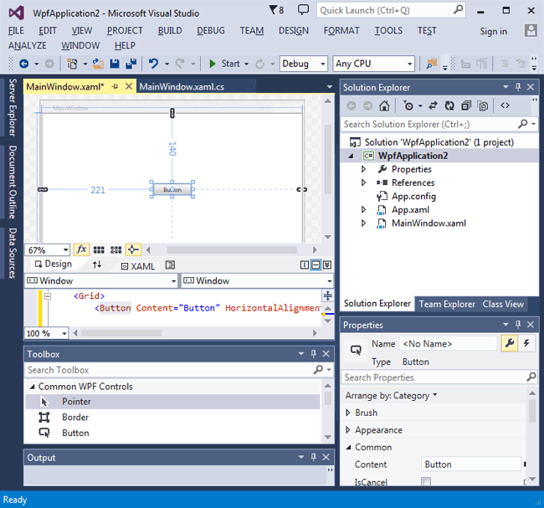Click the Content property value field
The height and width of the screenshot is (508, 544).
471,464
